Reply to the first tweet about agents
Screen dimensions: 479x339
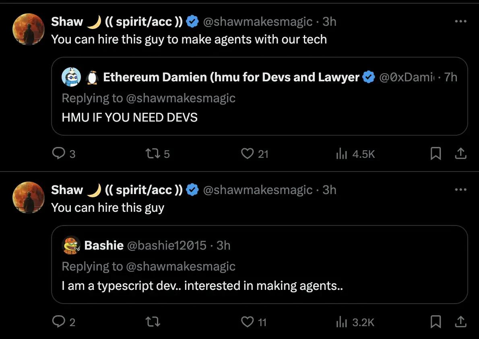click(x=59, y=153)
